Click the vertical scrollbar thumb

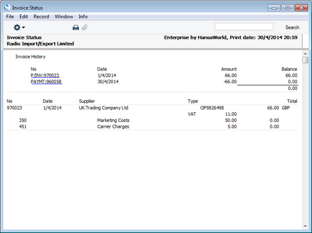click(x=305, y=60)
